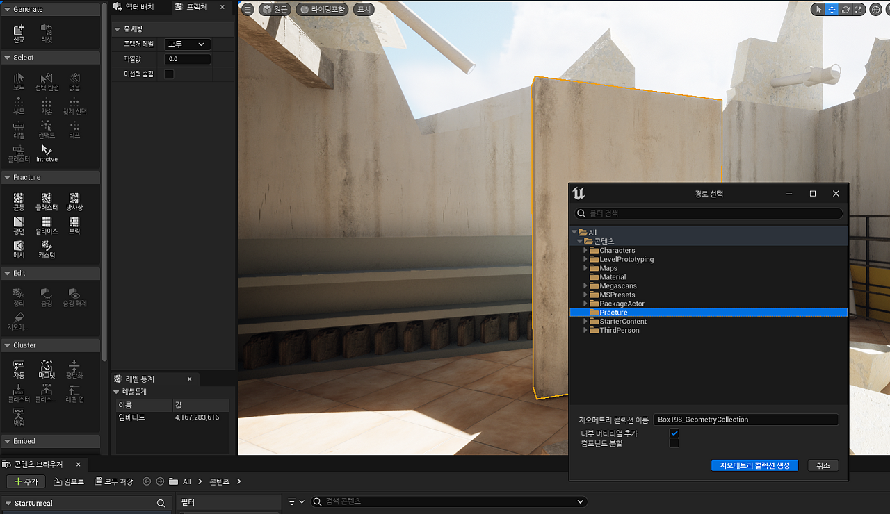Choose the 클러스터 fracture tool in Fracture section
Image resolution: width=890 pixels, height=514 pixels.
(x=47, y=201)
